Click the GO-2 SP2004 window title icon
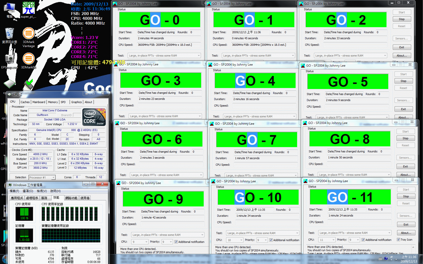Image resolution: width=423 pixels, height=264 pixels. pyautogui.click(x=301, y=4)
